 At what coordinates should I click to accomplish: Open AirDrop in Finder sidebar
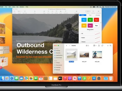[x=57, y=51]
